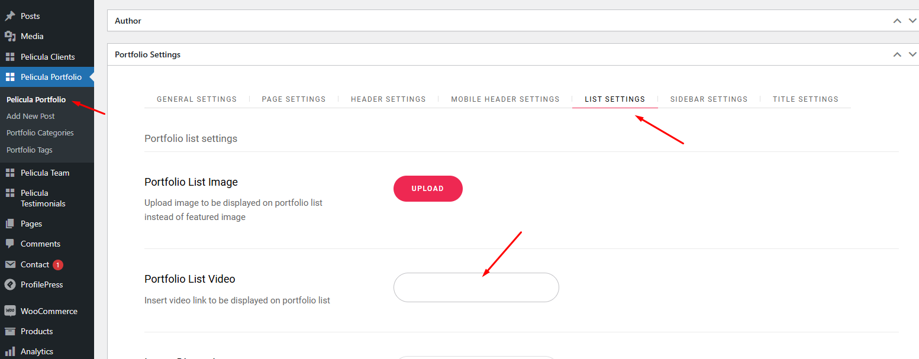Click the Pelicula Team grid icon
The width and height of the screenshot is (919, 359).
click(10, 173)
